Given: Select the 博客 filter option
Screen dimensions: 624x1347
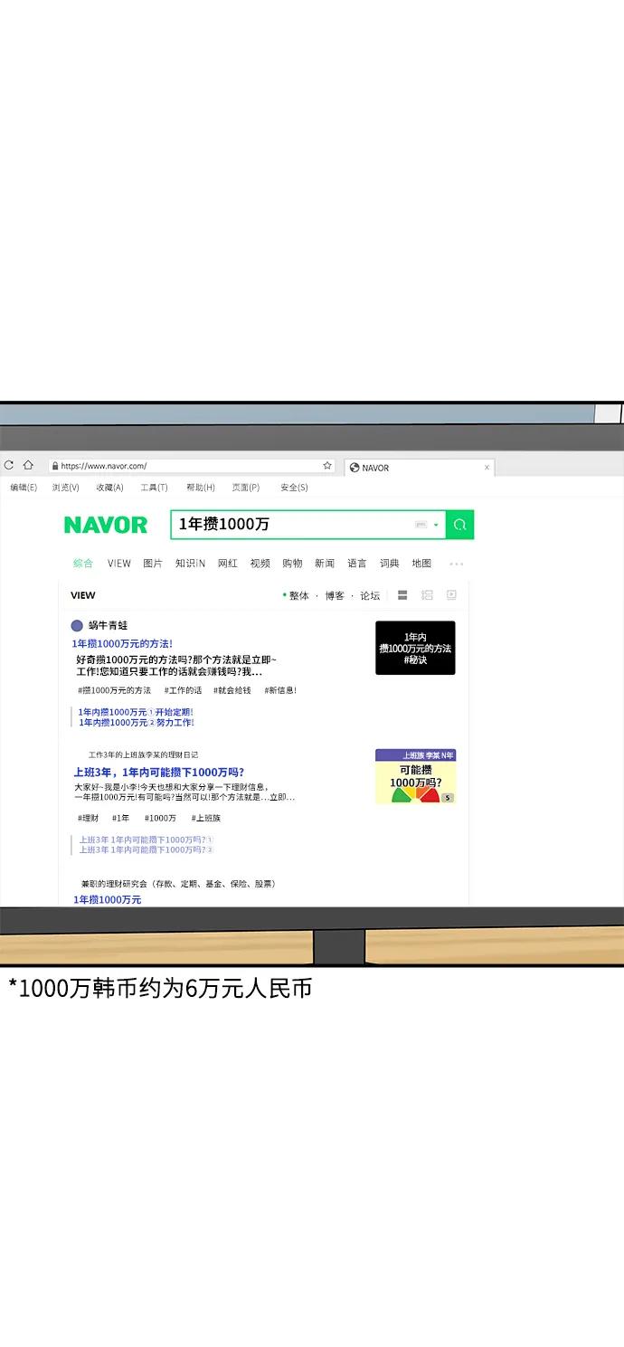Looking at the screenshot, I should tap(335, 595).
